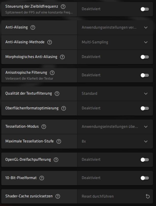156x206 pixels.
Task: Click the Shader-Cache reset arrow icon
Action: (x=148, y=196)
